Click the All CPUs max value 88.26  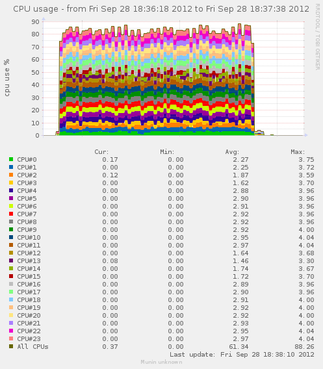304,347
